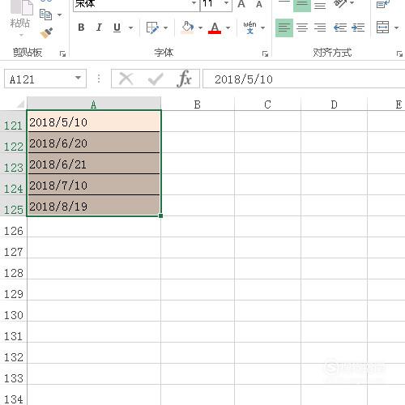Click Insert Function fx icon

pyautogui.click(x=185, y=79)
